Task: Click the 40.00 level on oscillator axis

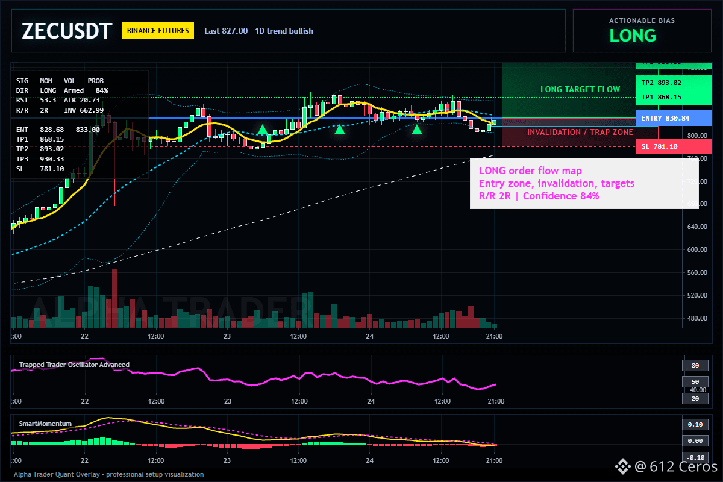Action: (698, 390)
